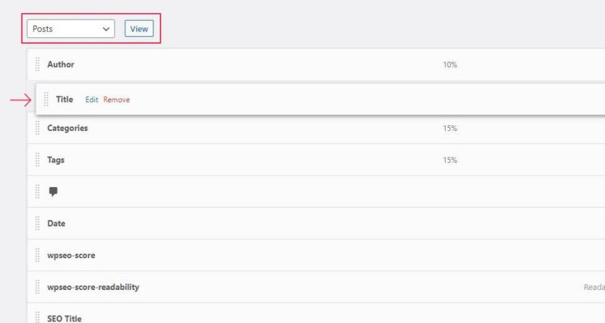Click the Date column drag handle
Screen dimensions: 605x323
pyautogui.click(x=37, y=224)
